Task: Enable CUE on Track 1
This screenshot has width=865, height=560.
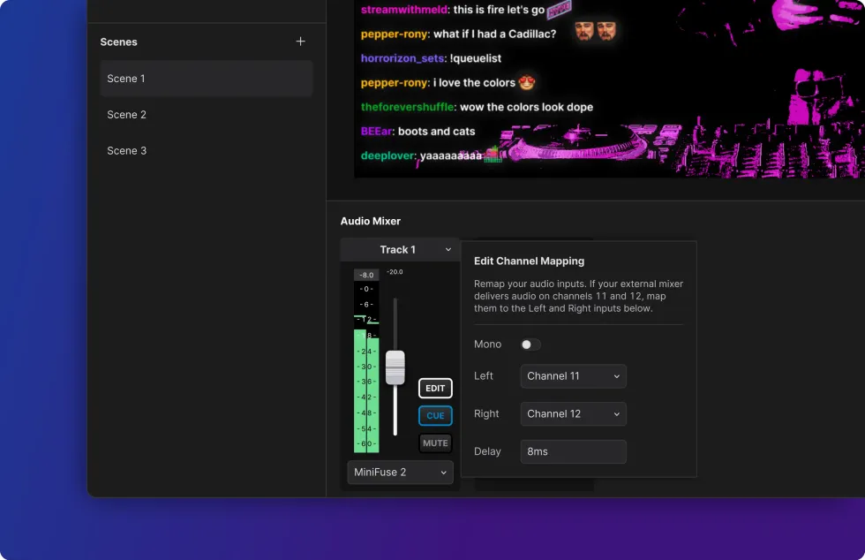Action: (x=434, y=415)
